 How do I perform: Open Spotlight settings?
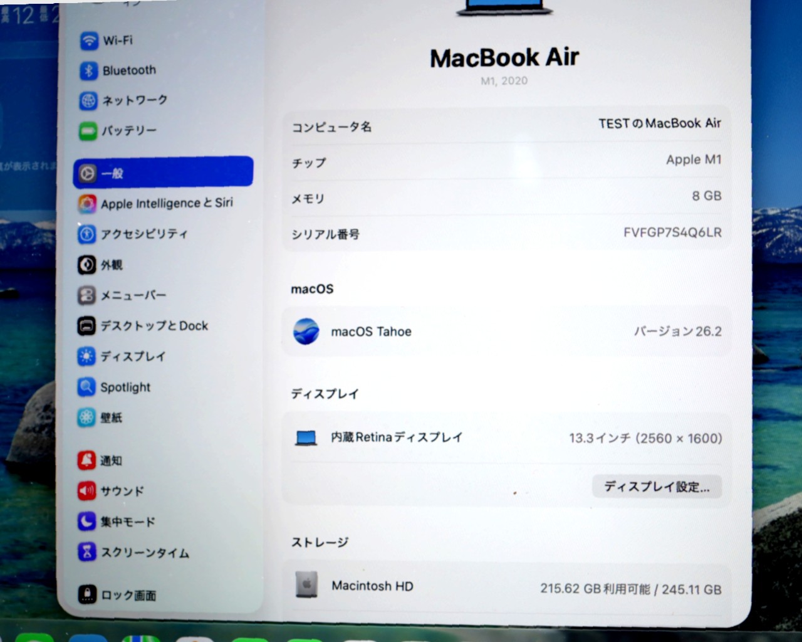[x=125, y=387]
